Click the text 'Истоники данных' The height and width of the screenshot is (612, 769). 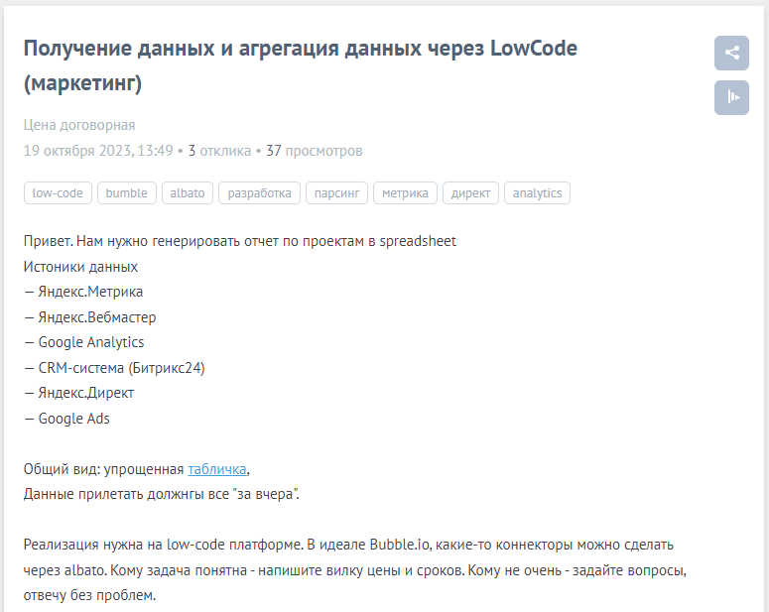[81, 267]
